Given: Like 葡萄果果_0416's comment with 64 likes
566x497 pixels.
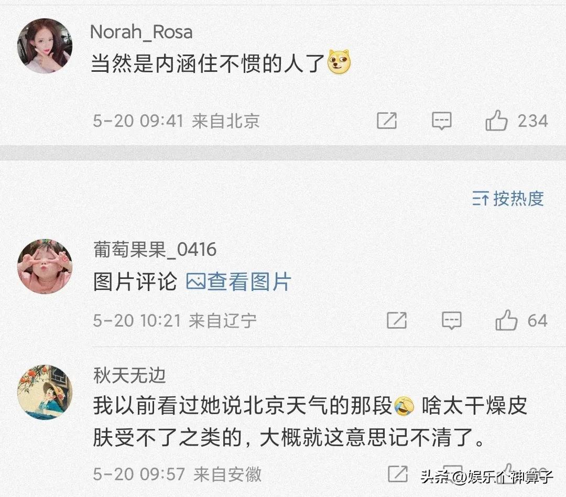Looking at the screenshot, I should (x=521, y=320).
